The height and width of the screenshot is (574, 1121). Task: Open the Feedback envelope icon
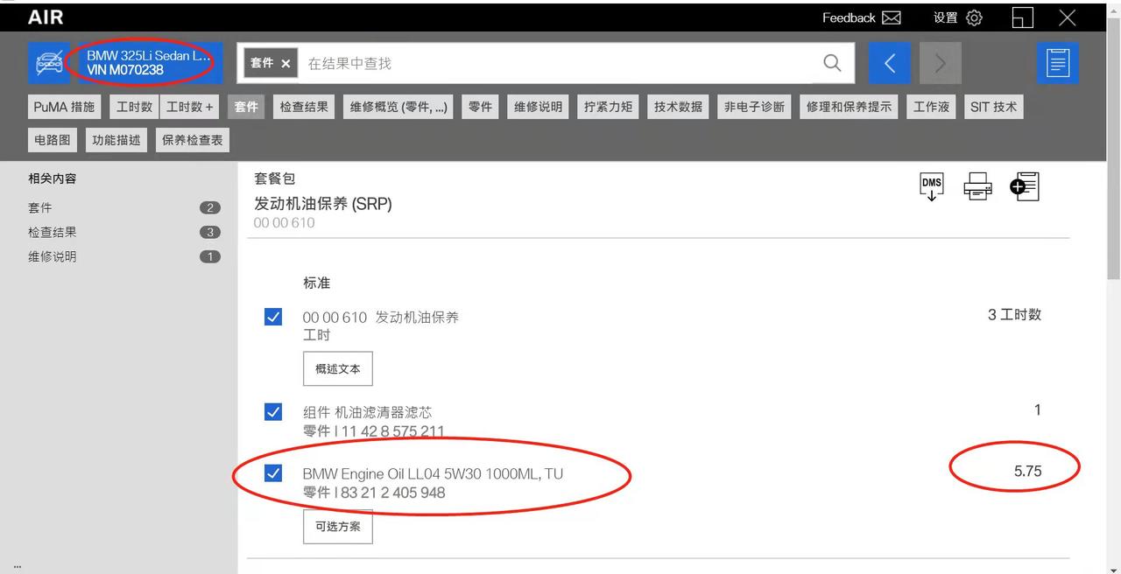(892, 17)
